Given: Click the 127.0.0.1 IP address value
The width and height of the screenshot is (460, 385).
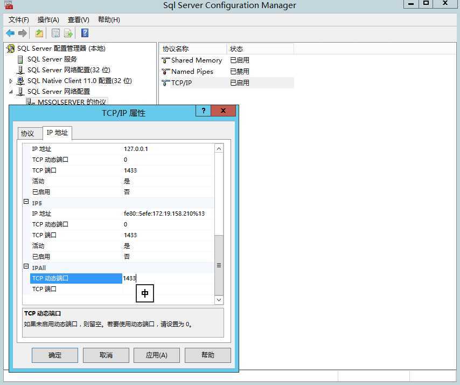Looking at the screenshot, I should [136, 149].
